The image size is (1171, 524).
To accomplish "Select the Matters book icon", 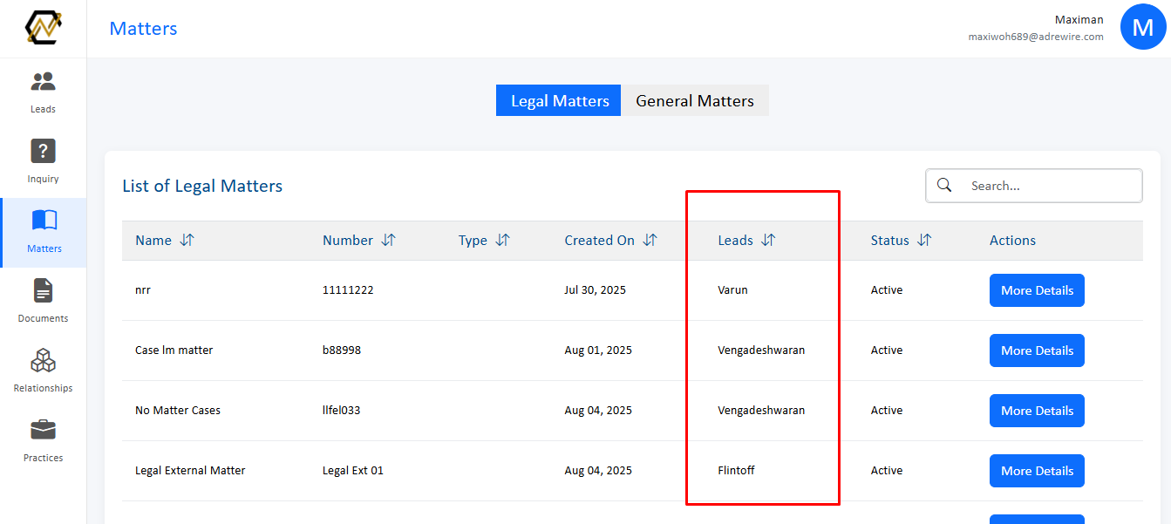I will tap(44, 220).
